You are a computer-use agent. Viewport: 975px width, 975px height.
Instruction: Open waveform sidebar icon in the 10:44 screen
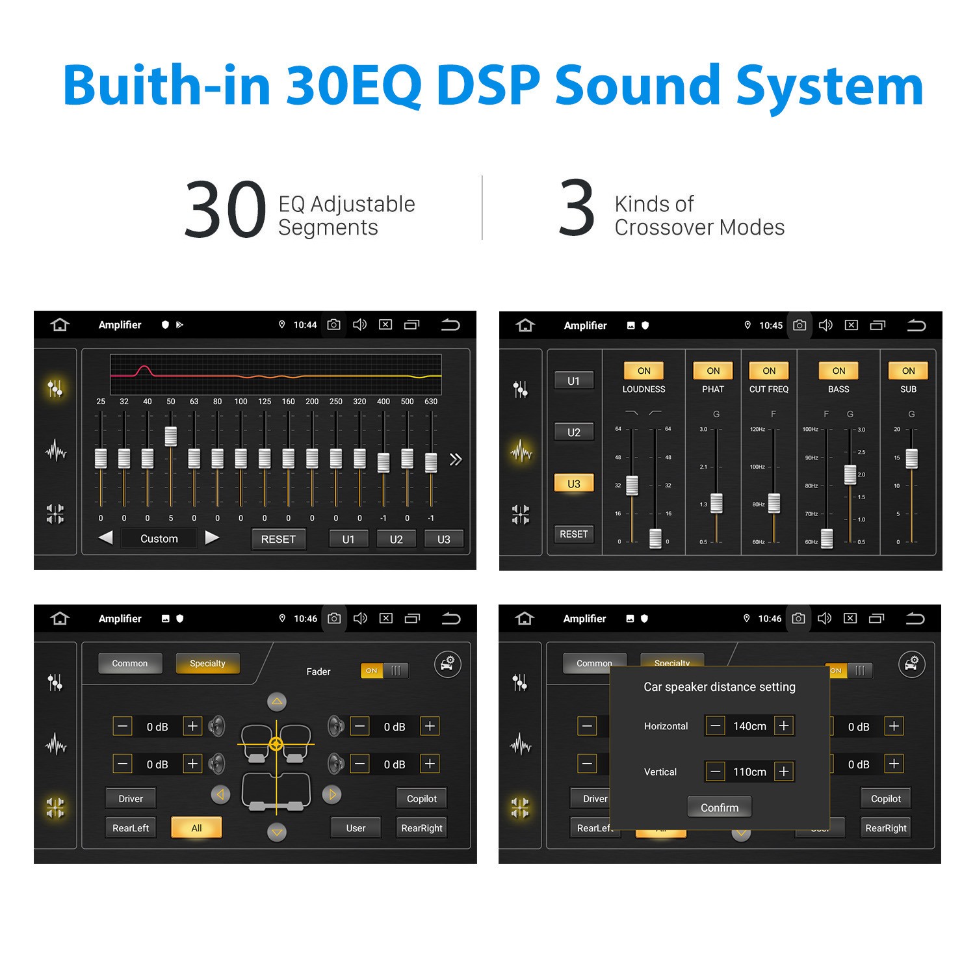coord(56,450)
